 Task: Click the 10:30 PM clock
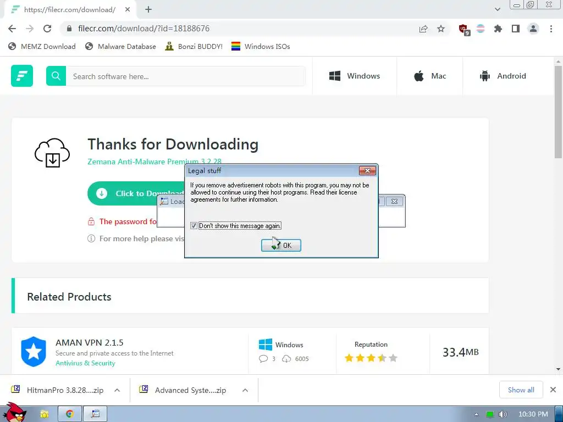click(533, 414)
